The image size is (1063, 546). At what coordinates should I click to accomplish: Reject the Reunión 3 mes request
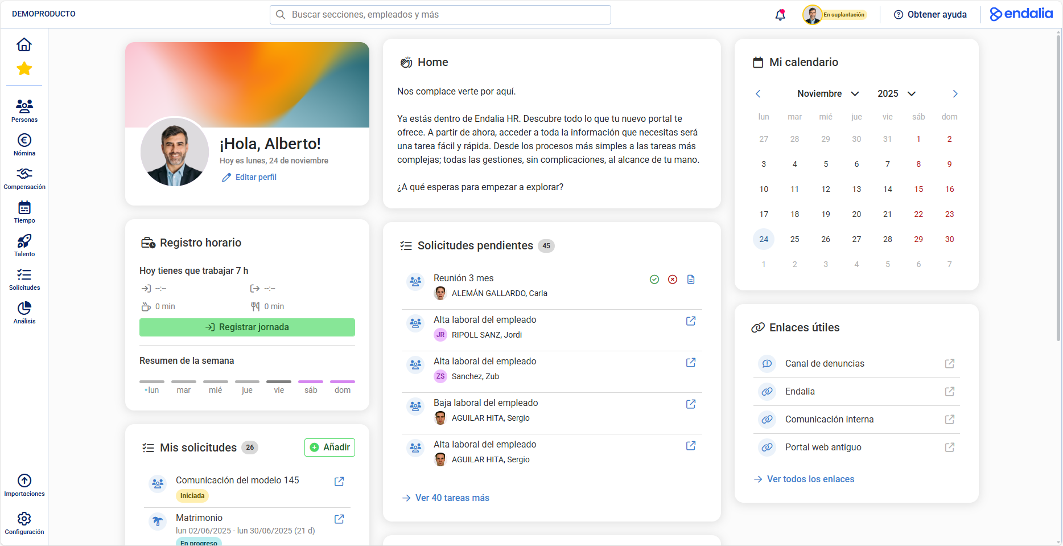[673, 280]
